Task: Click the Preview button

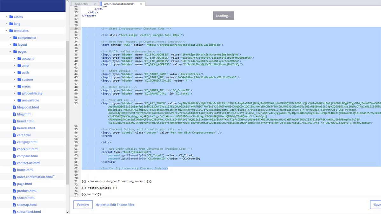Action: coord(83,205)
